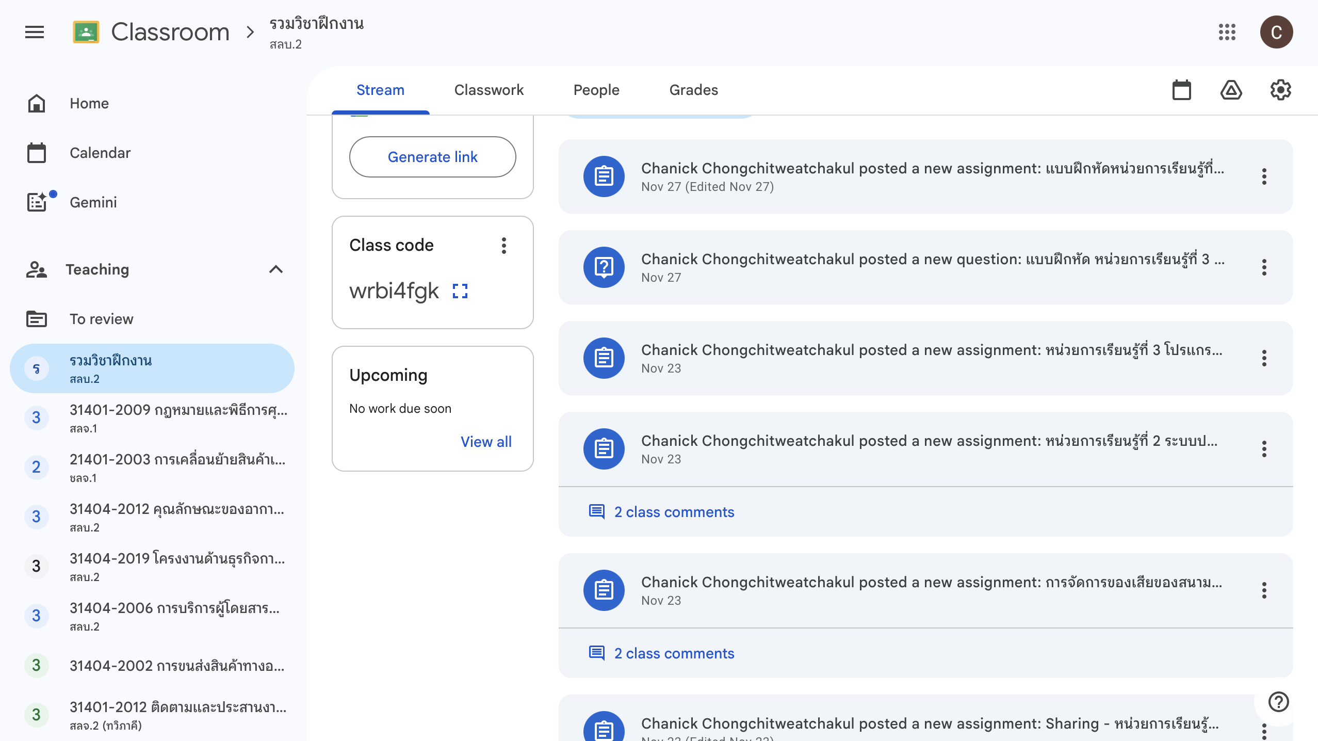This screenshot has height=741, width=1318.
Task: Open the new question แบบฝึกหัด หน่วยการเรียนรู้ที่ 3 post
Action: point(925,267)
